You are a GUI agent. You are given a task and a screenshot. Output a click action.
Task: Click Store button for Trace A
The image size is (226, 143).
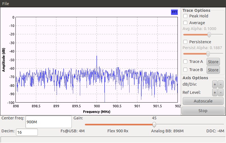tap(213, 62)
